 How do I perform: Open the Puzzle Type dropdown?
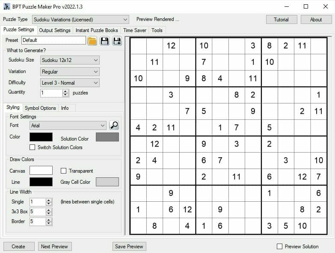point(80,19)
